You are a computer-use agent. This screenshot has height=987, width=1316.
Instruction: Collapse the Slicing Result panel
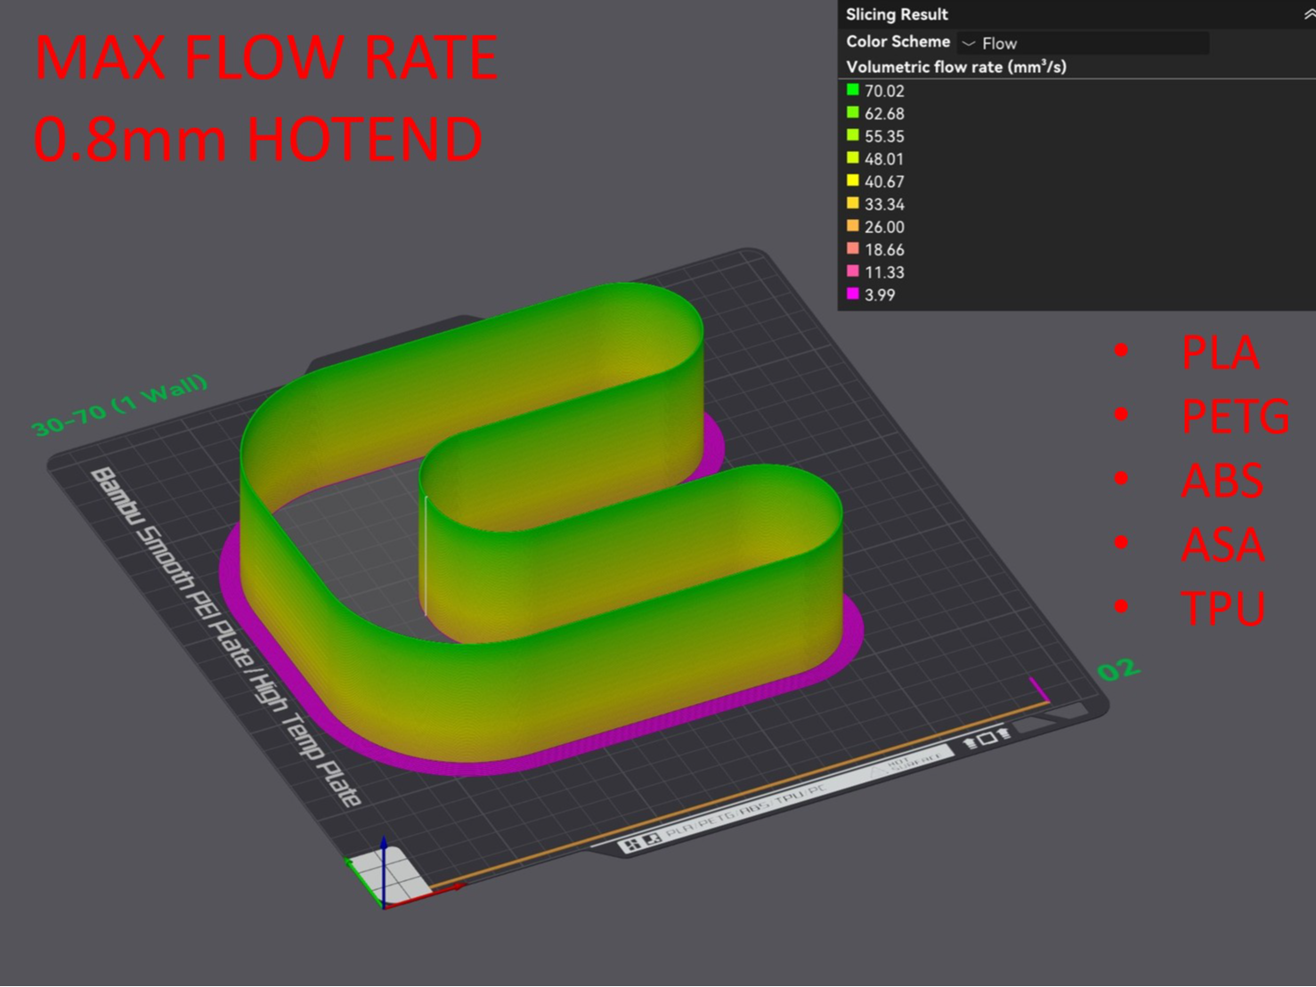point(1308,14)
